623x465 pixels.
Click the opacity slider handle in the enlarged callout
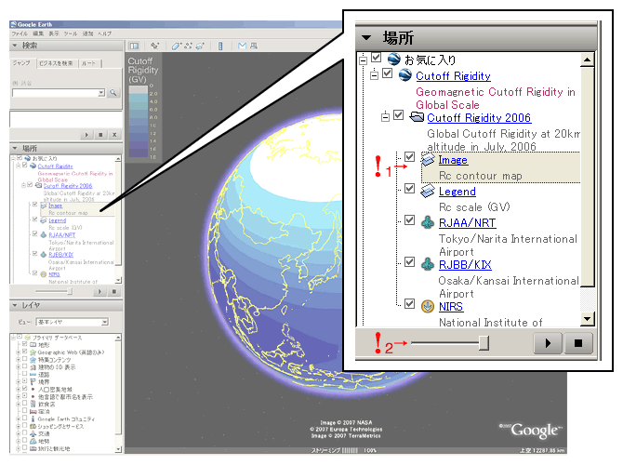(x=484, y=343)
